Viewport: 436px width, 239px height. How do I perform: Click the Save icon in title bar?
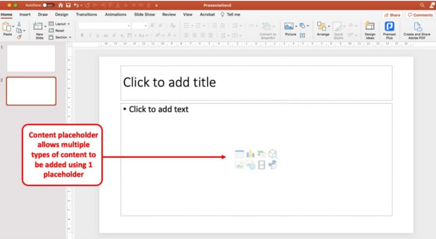click(x=68, y=5)
